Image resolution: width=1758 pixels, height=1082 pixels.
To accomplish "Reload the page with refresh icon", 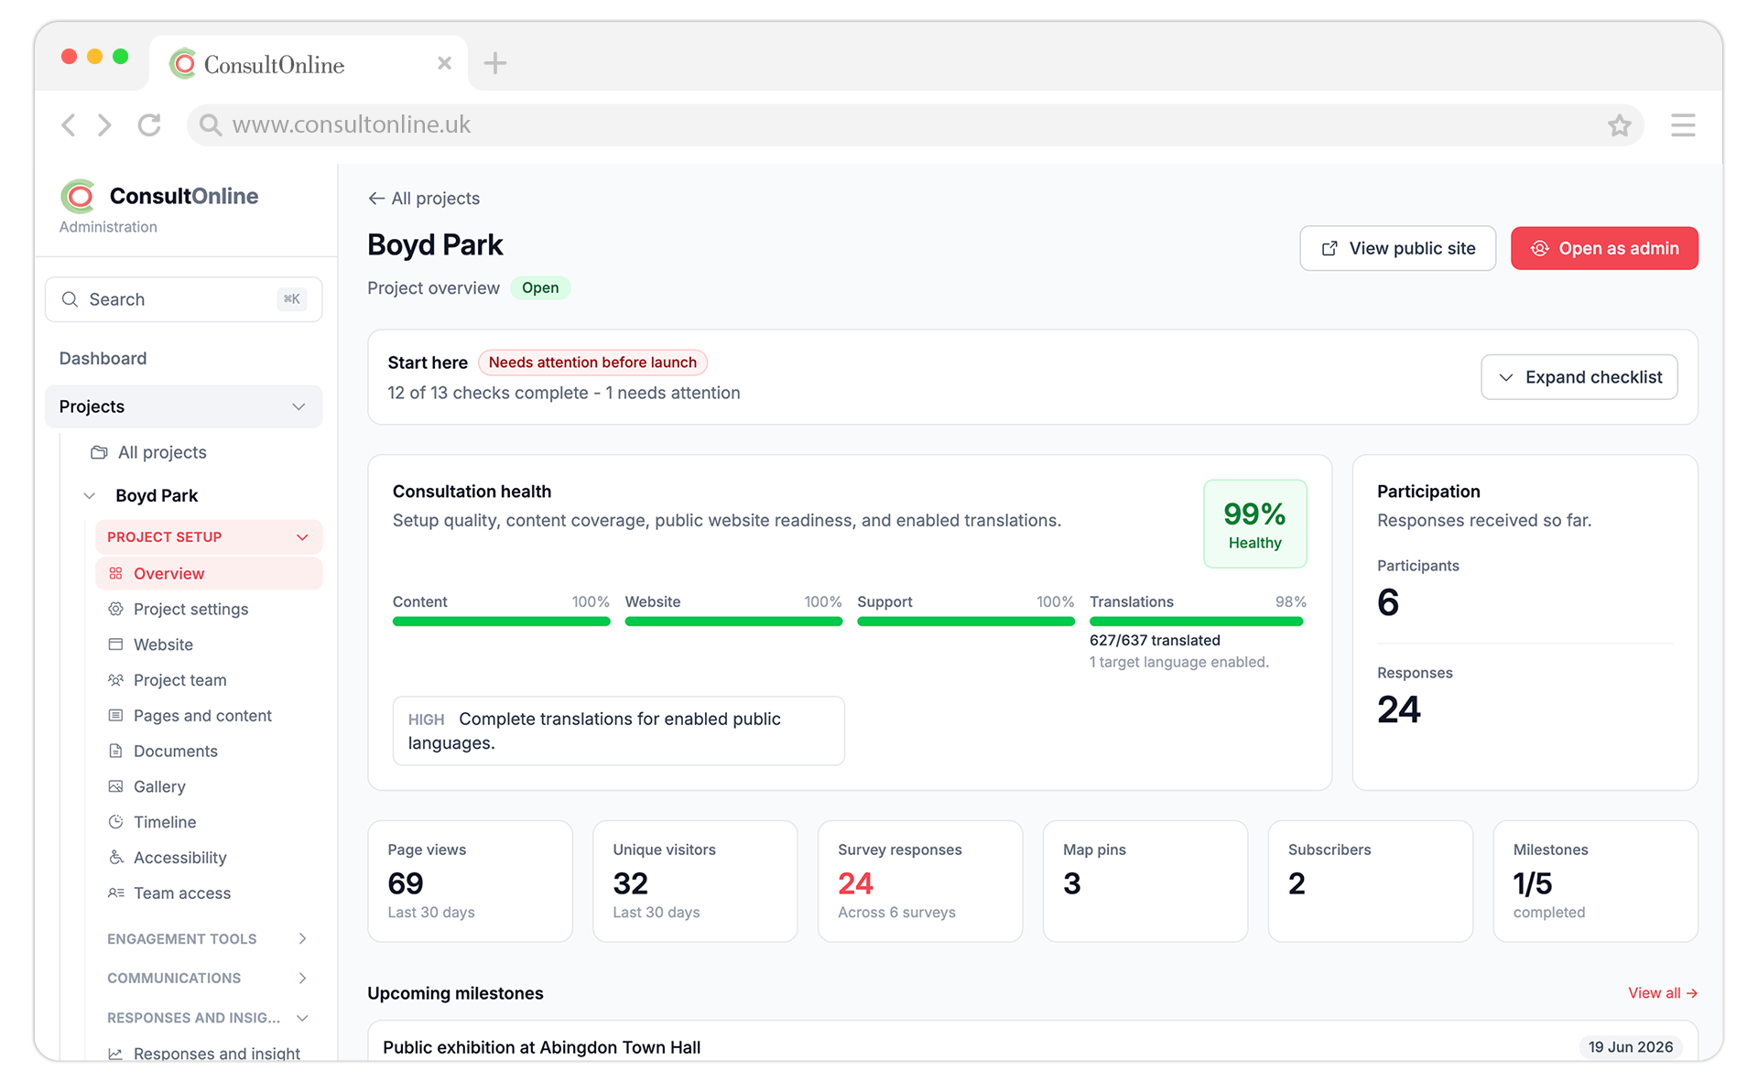I will pos(149,125).
